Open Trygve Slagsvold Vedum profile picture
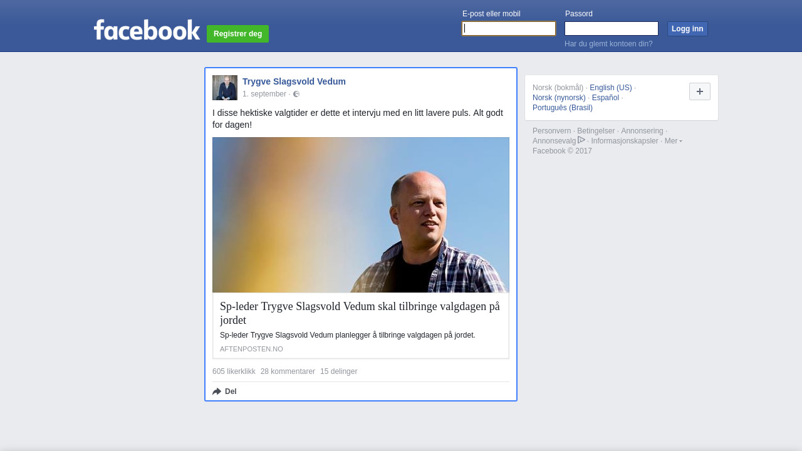The height and width of the screenshot is (451, 802). 225,88
